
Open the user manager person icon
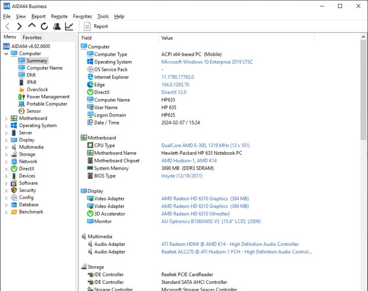pos(56,27)
